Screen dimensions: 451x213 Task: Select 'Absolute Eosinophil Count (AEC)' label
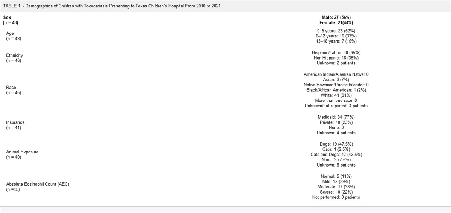click(x=38, y=184)
